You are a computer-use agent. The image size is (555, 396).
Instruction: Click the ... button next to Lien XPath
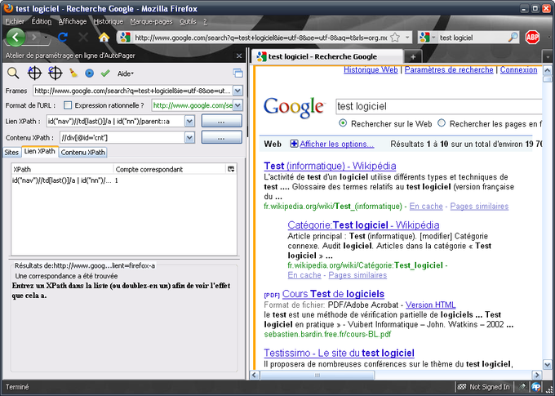tap(221, 122)
